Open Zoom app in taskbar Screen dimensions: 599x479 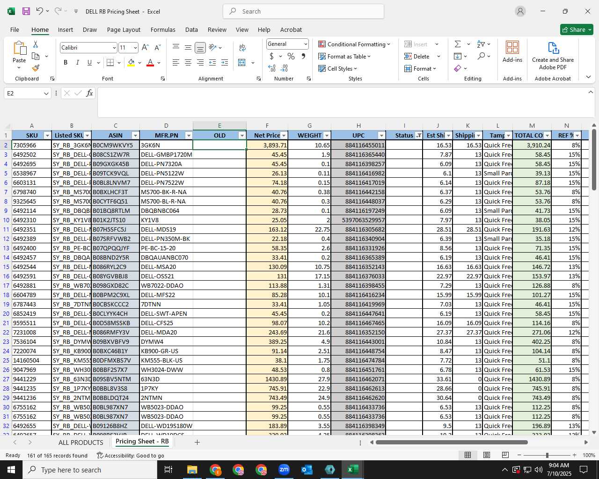284,470
